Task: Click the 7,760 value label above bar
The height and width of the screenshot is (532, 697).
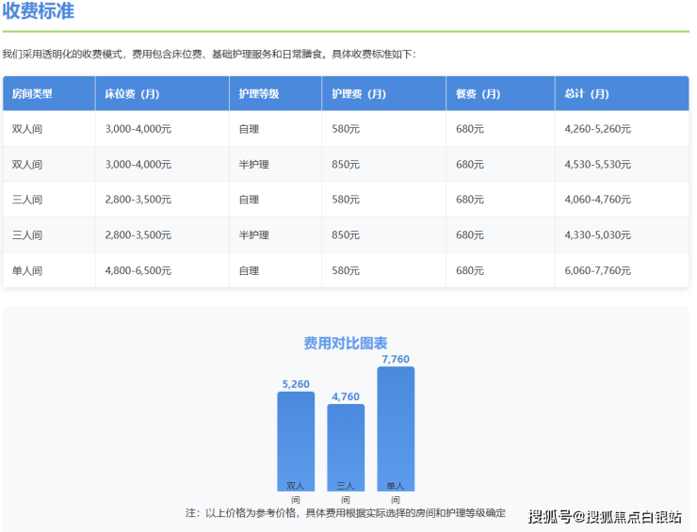Action: click(x=396, y=359)
